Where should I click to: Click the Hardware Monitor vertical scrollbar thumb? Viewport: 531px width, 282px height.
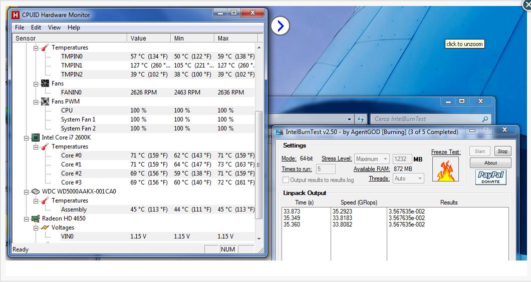coord(258,164)
